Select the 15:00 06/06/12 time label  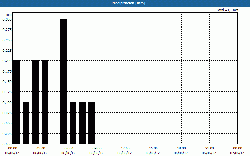153,151
